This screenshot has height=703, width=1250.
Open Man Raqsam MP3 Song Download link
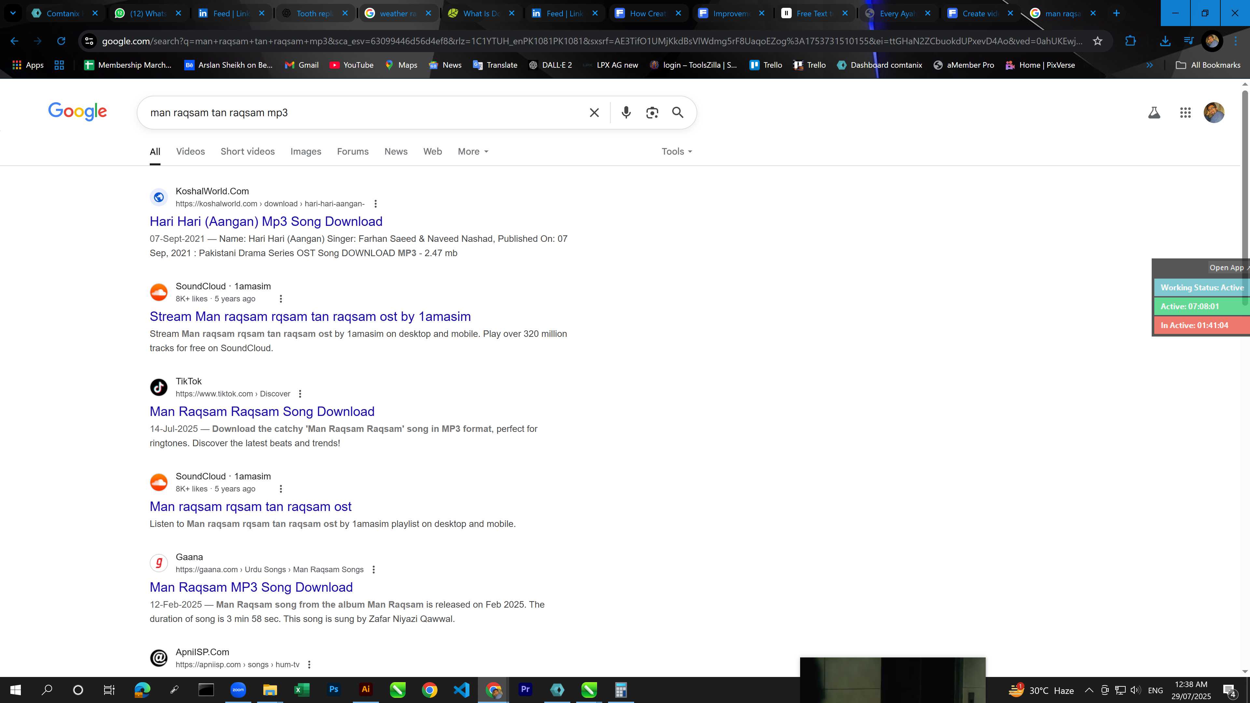pyautogui.click(x=251, y=587)
